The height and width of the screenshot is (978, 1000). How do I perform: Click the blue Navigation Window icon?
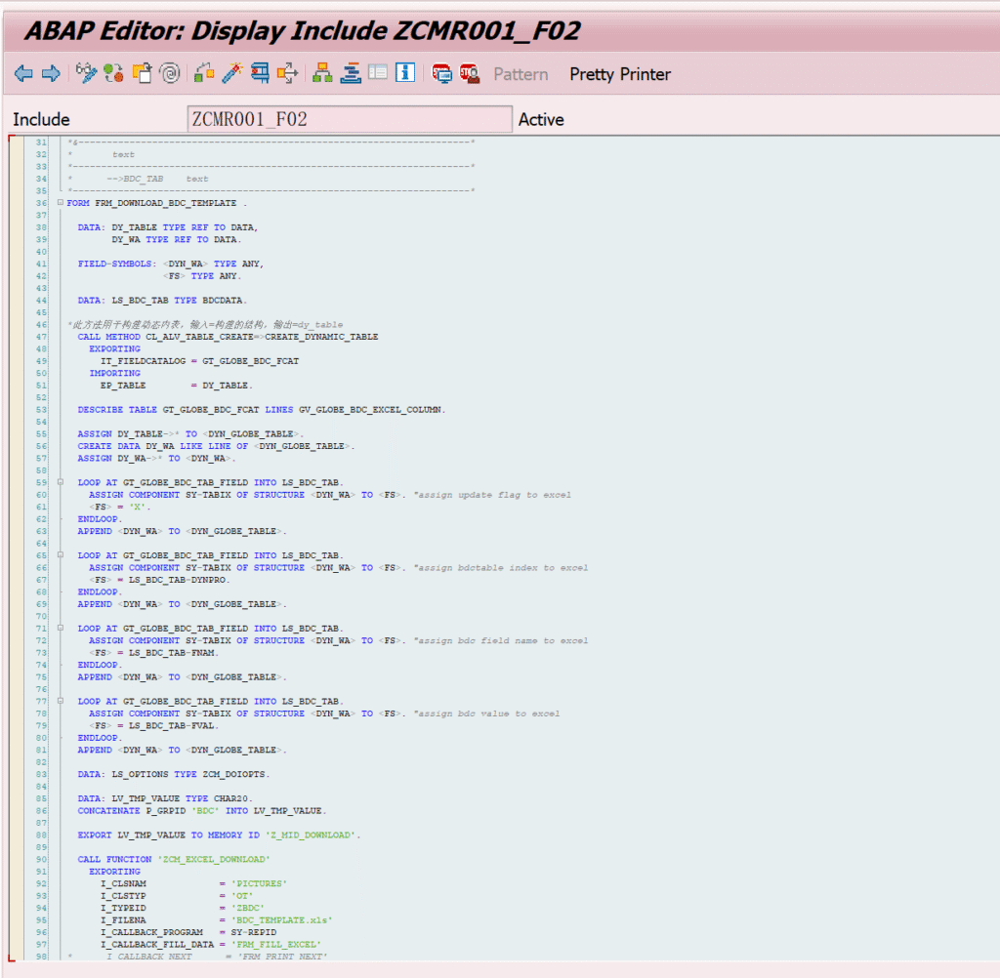[351, 74]
